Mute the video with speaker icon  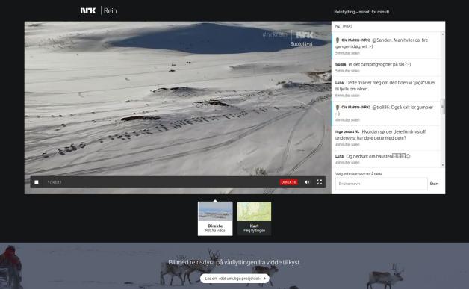click(307, 182)
